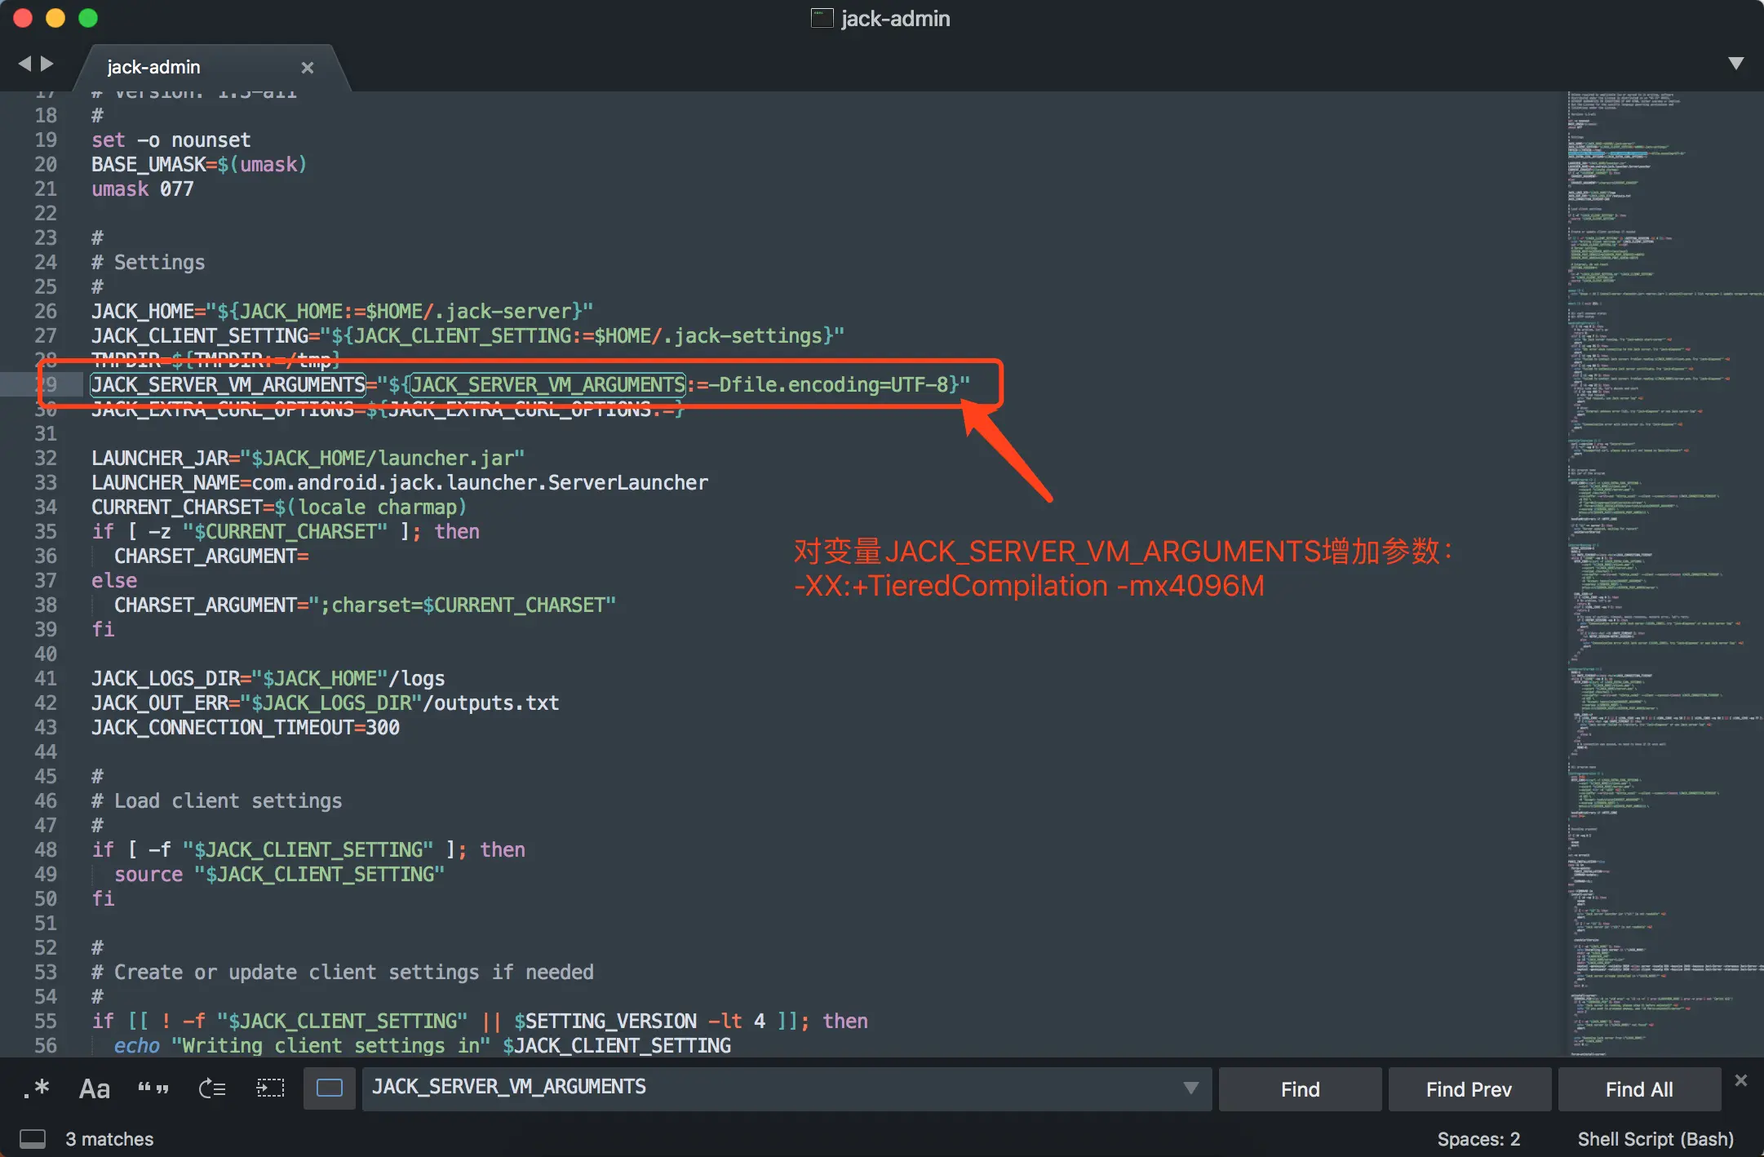
Task: Toggle whole word matching option
Action: tap(153, 1088)
